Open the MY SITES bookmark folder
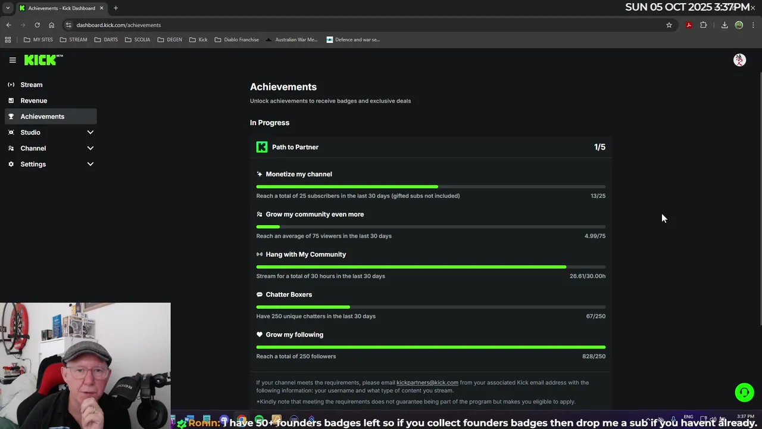The width and height of the screenshot is (762, 429). coord(38,40)
